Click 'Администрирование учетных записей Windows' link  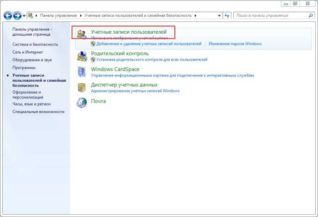135,91
